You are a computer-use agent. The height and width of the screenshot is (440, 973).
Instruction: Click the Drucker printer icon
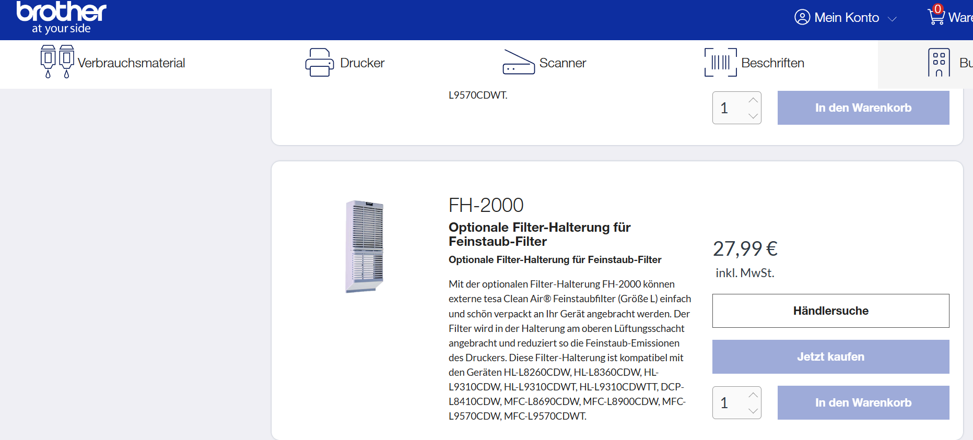(320, 63)
